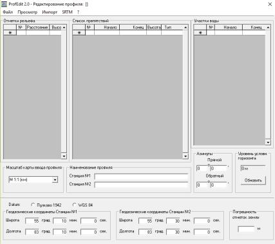The height and width of the screenshot is (244, 275).
Task: Open the Просмотр menu
Action: click(28, 12)
